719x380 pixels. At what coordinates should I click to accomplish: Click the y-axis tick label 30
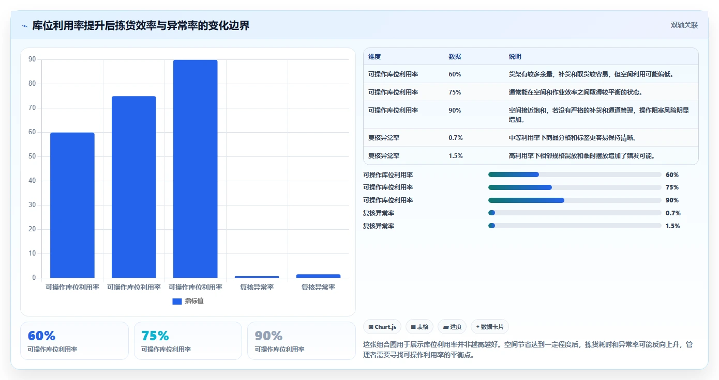coord(32,205)
